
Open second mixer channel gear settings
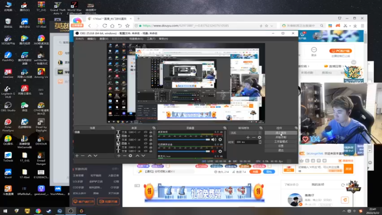click(220, 151)
